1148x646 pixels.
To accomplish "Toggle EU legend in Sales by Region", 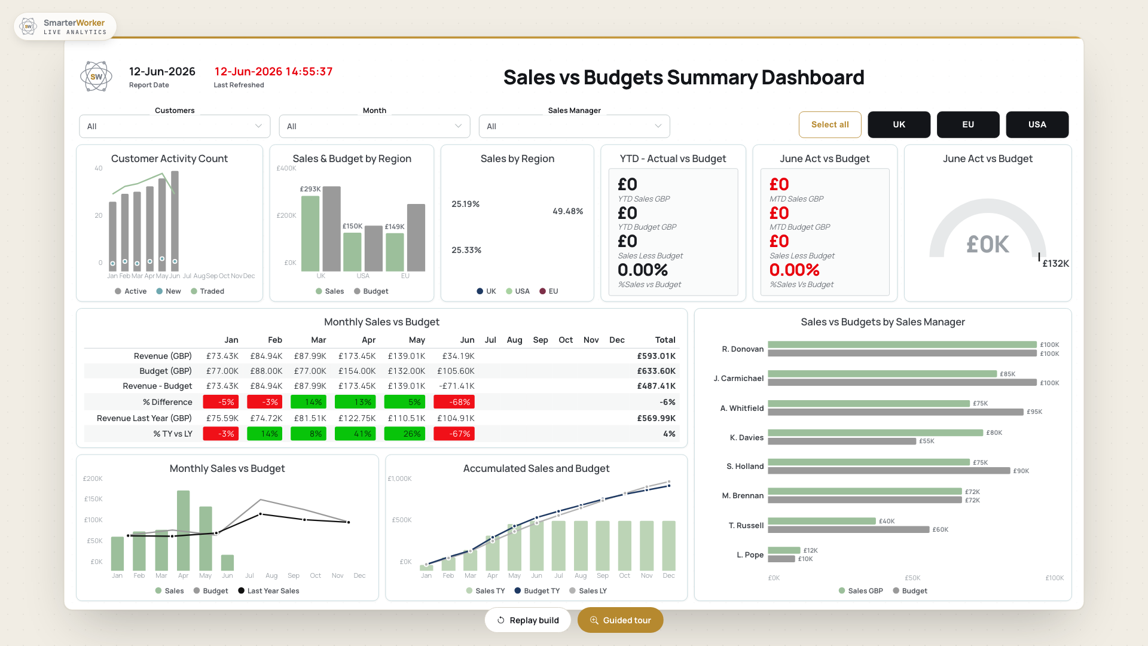I will [x=548, y=291].
